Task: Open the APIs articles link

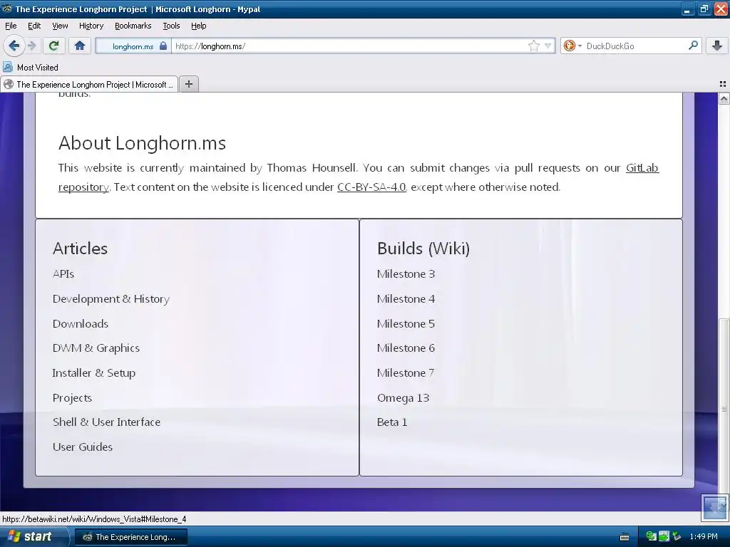Action: click(x=63, y=274)
